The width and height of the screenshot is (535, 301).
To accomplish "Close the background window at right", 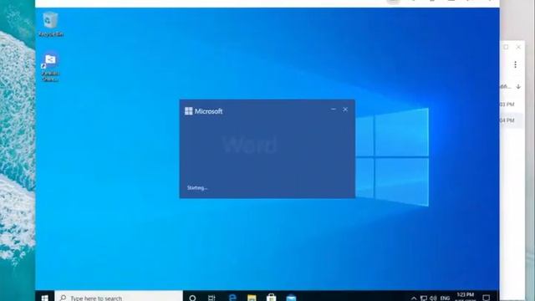I will (518, 47).
